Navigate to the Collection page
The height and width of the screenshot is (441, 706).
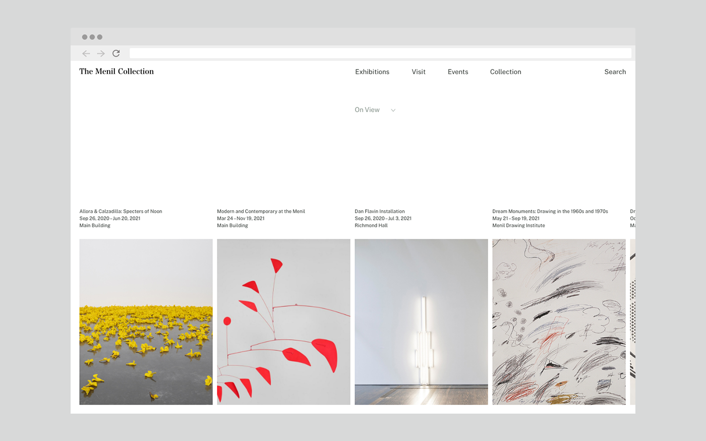pos(505,72)
